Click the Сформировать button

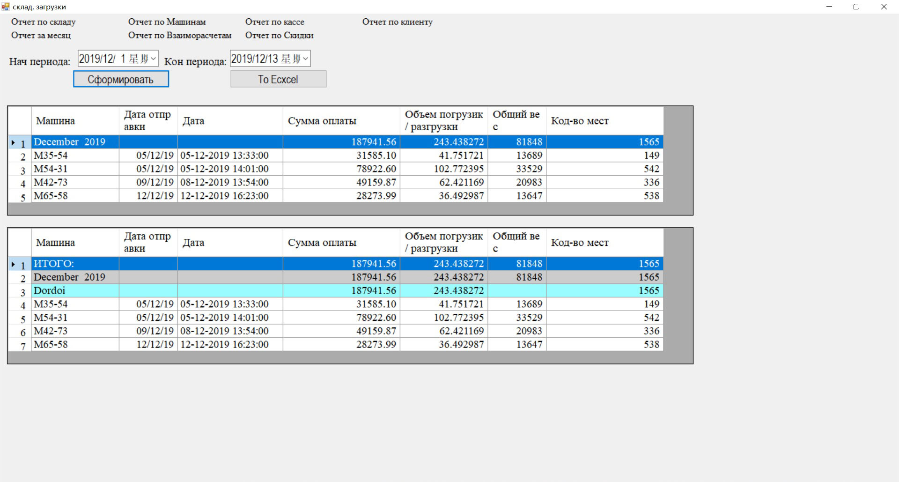[x=121, y=79]
